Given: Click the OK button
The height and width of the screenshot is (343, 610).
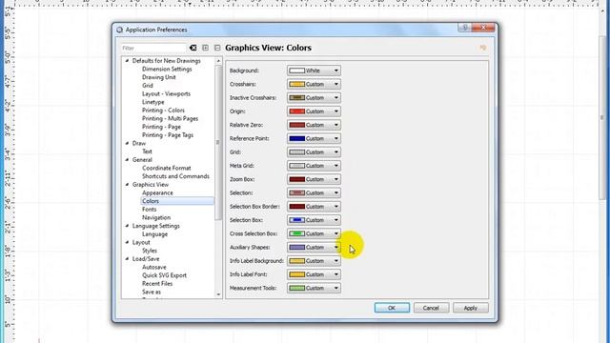Looking at the screenshot, I should tap(392, 308).
